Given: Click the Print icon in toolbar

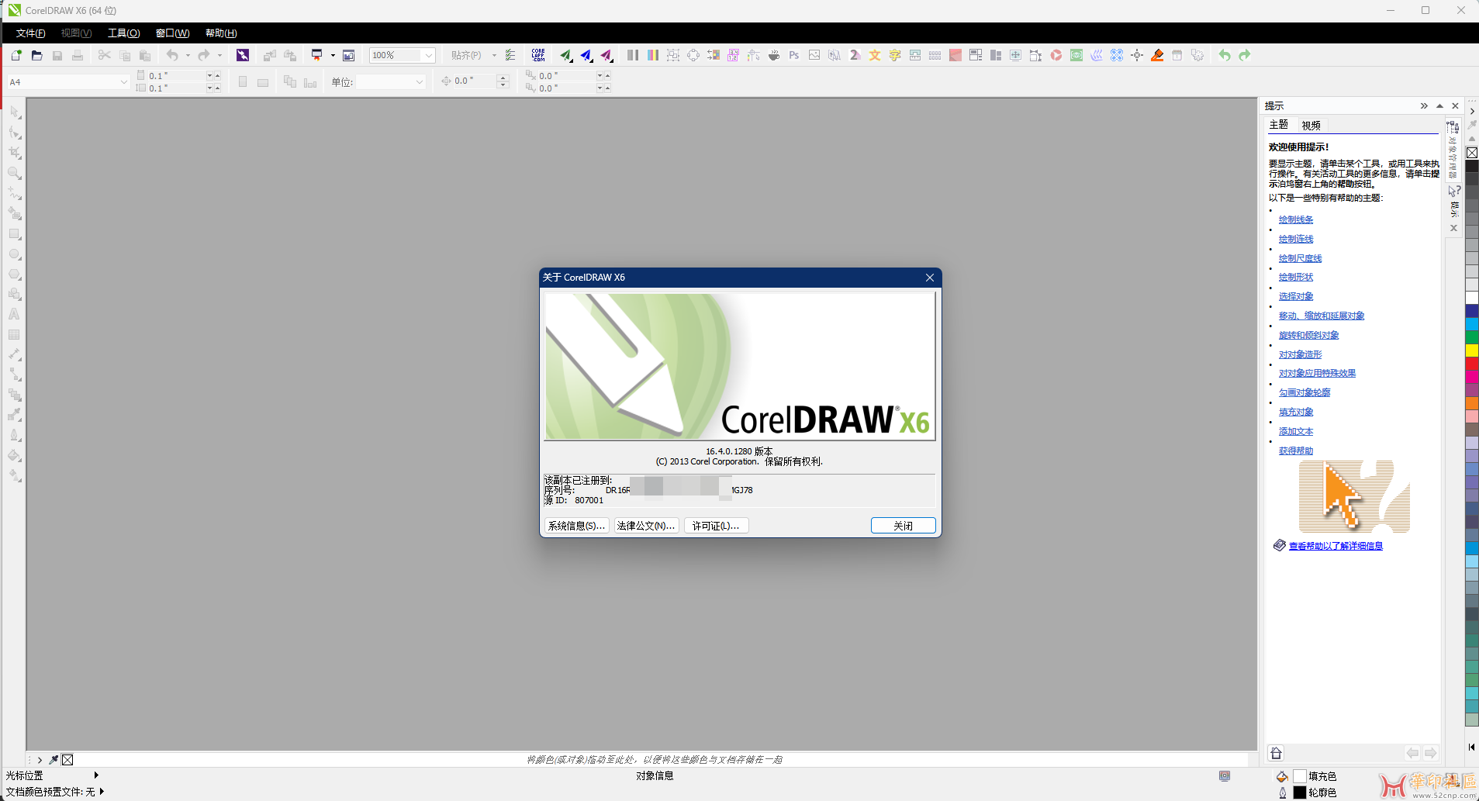Looking at the screenshot, I should (x=78, y=55).
